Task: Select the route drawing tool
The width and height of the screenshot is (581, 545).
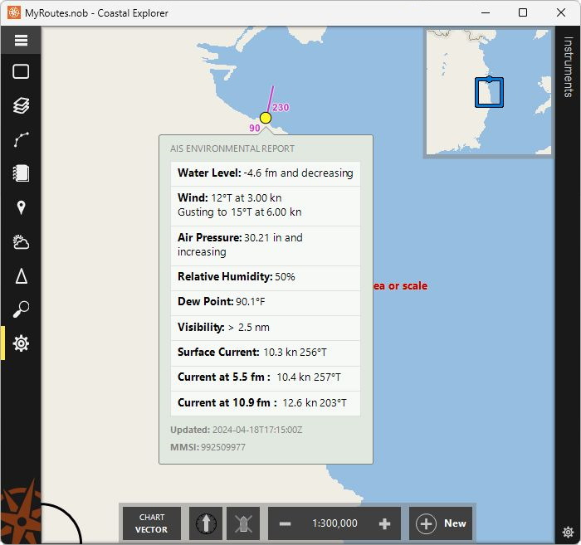Action: coord(21,139)
